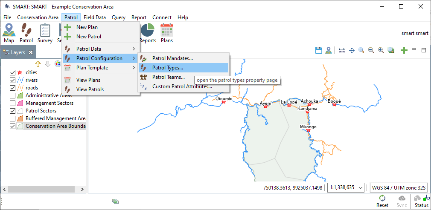Open the Plans toolbar icon
Image resolution: width=431 pixels, height=210 pixels.
pos(166,33)
